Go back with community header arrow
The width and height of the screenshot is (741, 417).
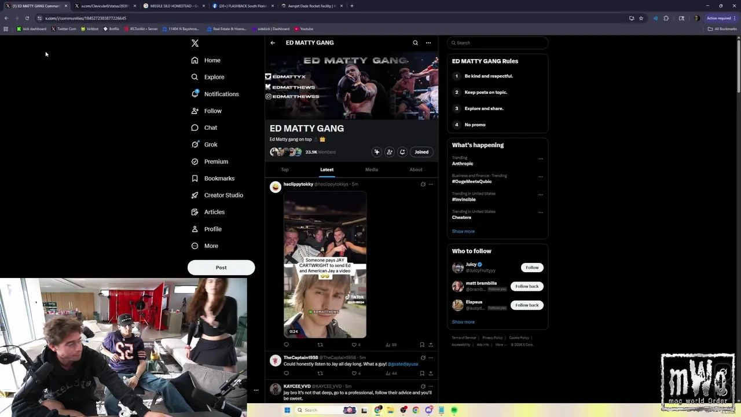[x=273, y=43]
